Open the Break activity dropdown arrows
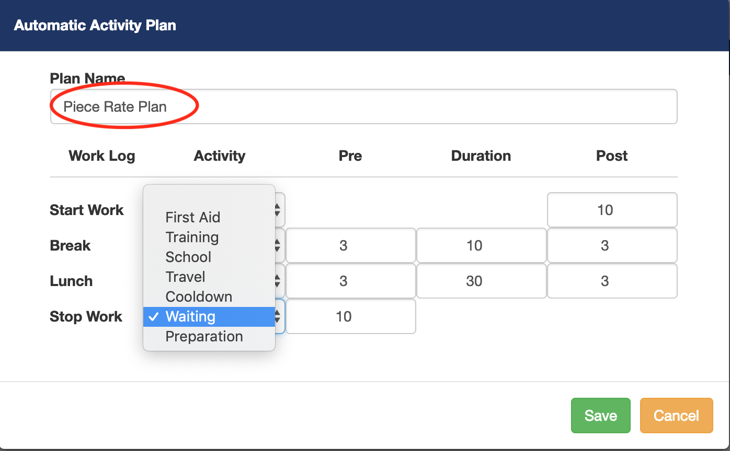The image size is (730, 451). (279, 245)
